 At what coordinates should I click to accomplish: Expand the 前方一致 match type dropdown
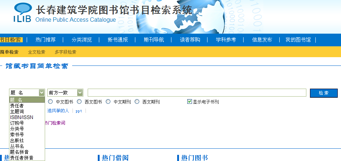[80, 93]
